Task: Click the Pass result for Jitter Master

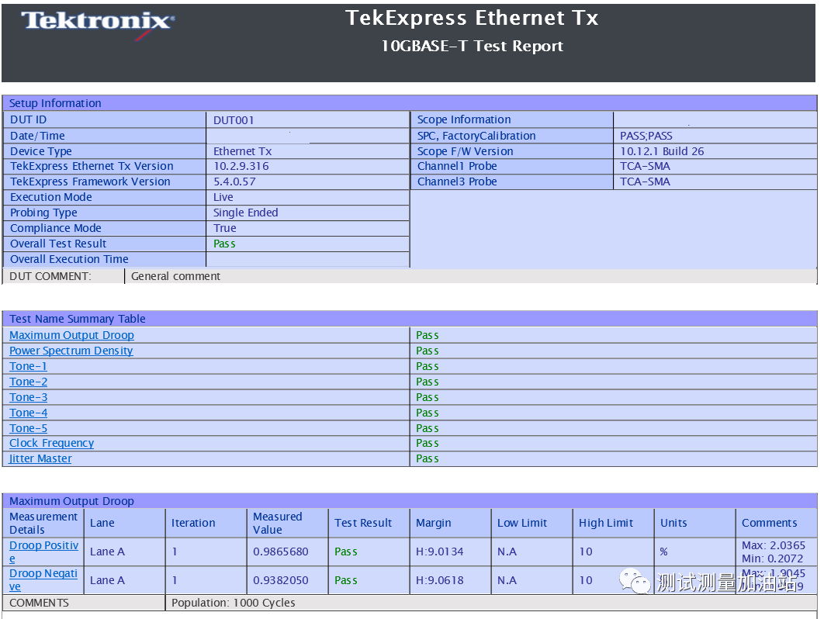Action: coord(428,458)
